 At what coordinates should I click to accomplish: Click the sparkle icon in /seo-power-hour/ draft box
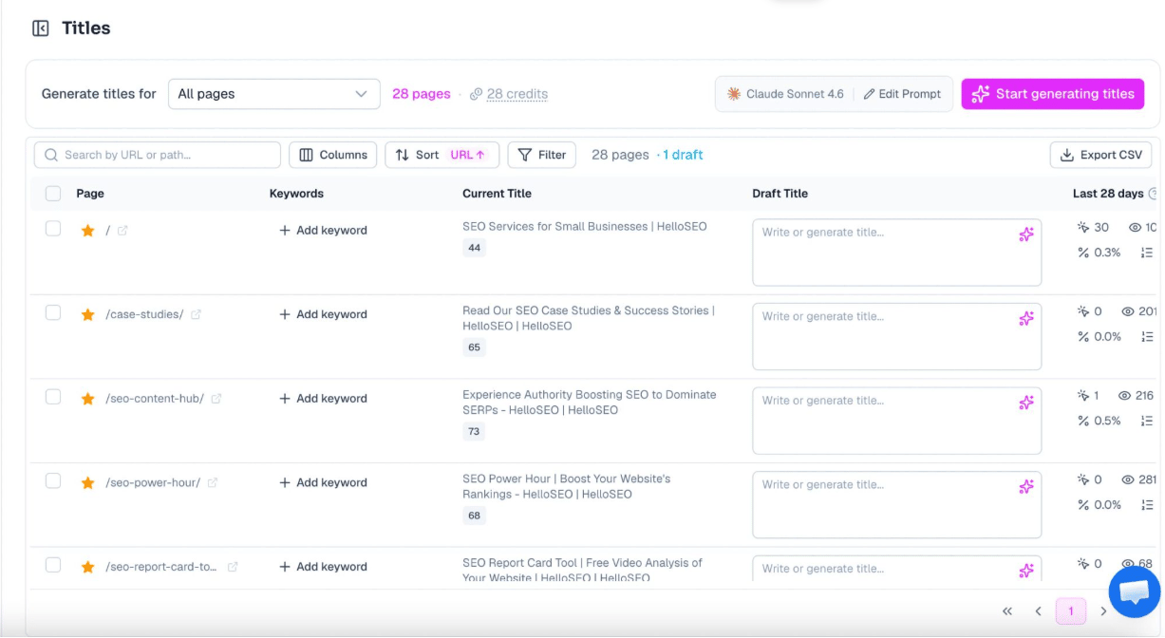pyautogui.click(x=1025, y=486)
